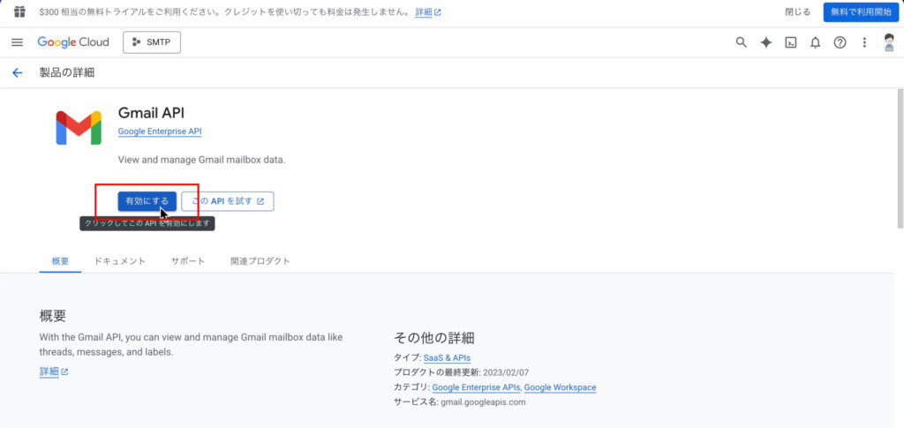Viewport: 904px width, 428px height.
Task: Select the 概要 tab
Action: click(x=60, y=261)
